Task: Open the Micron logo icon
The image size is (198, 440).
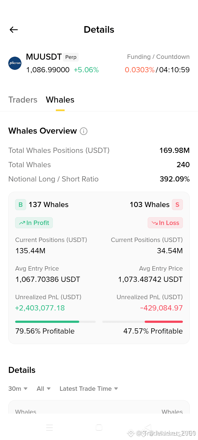Action: (15, 63)
